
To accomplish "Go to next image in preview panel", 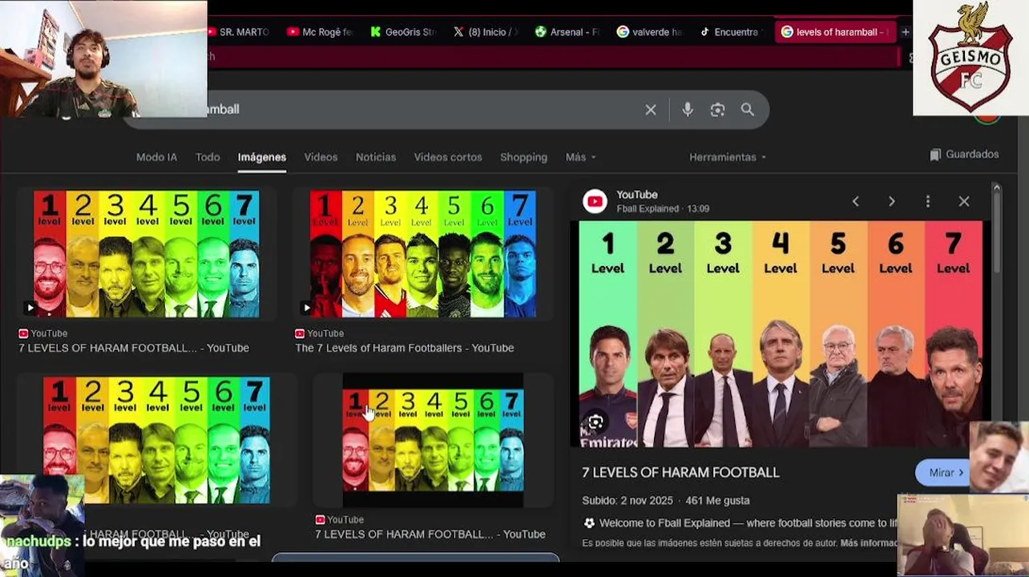I will tap(891, 201).
